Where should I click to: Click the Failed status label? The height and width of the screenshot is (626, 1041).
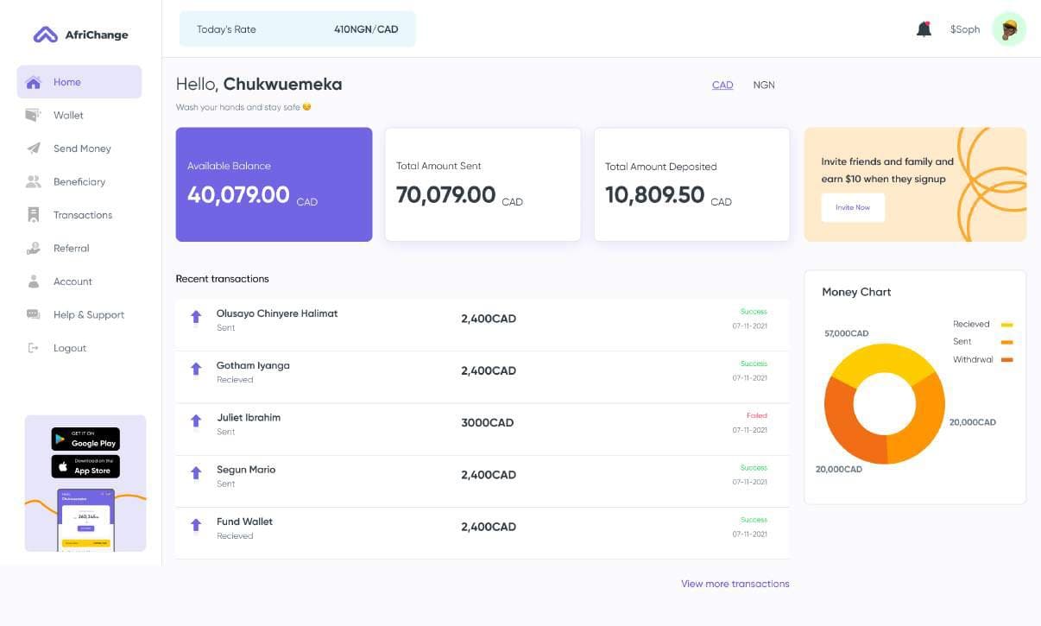pyautogui.click(x=757, y=415)
